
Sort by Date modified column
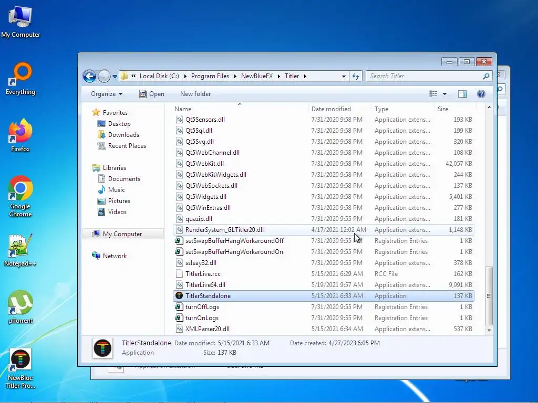[x=339, y=109]
